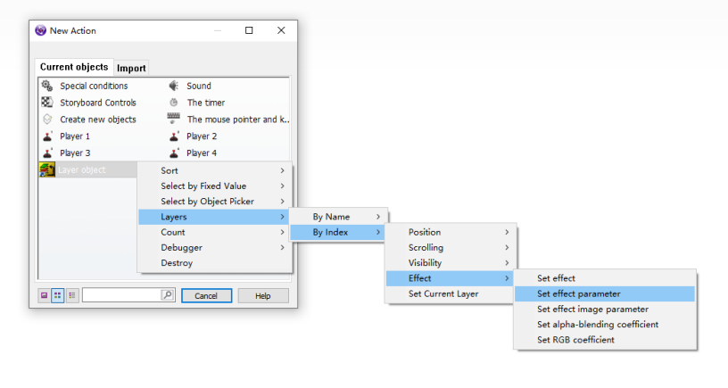
Task: Click the Layer object icon
Action: tap(47, 169)
